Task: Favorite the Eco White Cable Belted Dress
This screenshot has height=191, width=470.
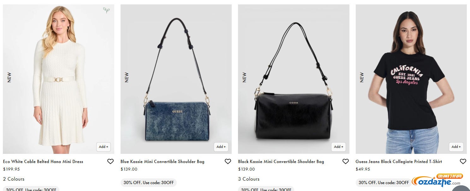Action: click(110, 161)
